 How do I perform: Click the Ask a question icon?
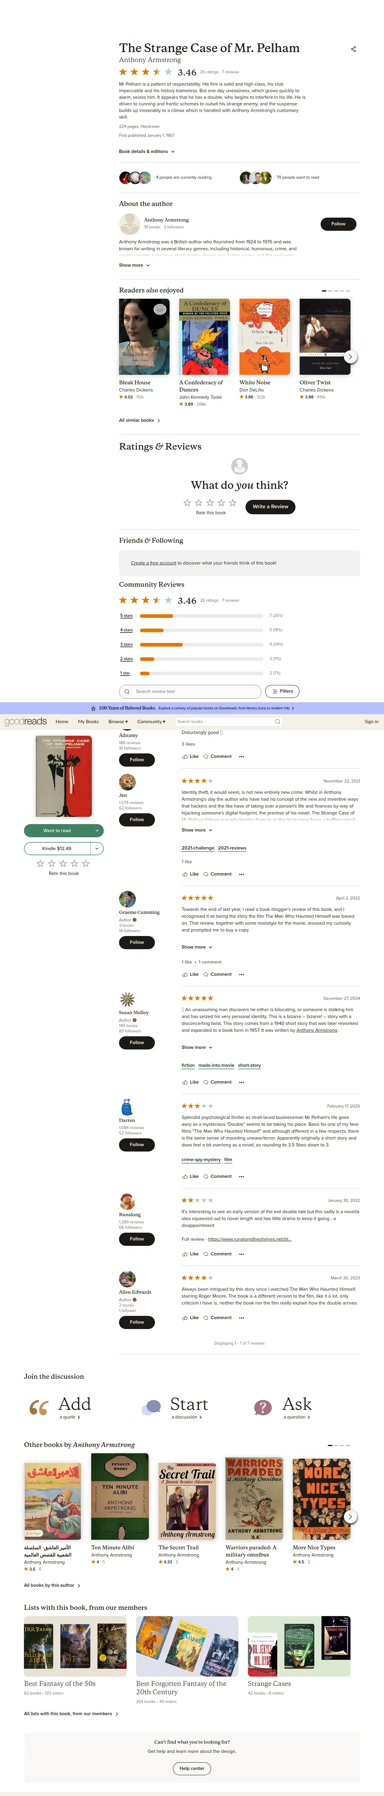[x=263, y=1408]
